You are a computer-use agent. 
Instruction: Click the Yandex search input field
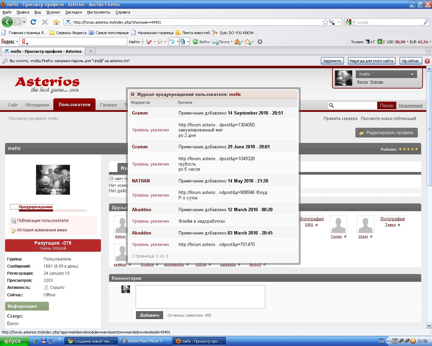coord(78,42)
